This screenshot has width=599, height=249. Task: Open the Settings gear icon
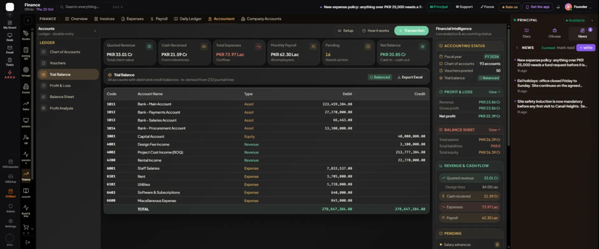(x=11, y=223)
